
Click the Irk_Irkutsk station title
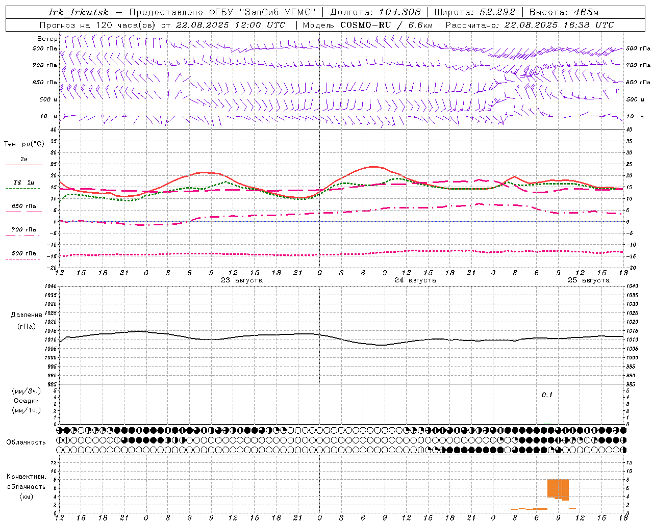pyautogui.click(x=78, y=12)
